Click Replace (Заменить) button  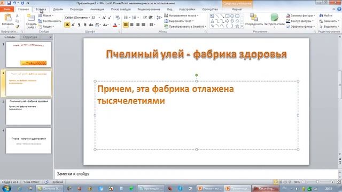[x=329, y=21]
